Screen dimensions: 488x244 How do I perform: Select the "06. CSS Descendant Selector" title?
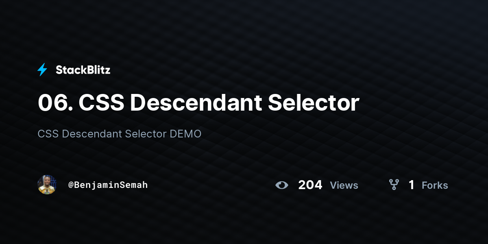pyautogui.click(x=198, y=102)
